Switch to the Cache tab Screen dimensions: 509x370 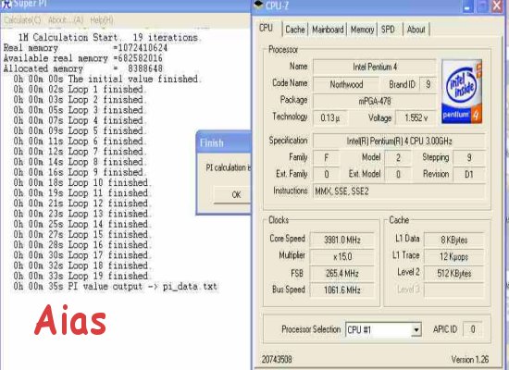[x=294, y=30]
